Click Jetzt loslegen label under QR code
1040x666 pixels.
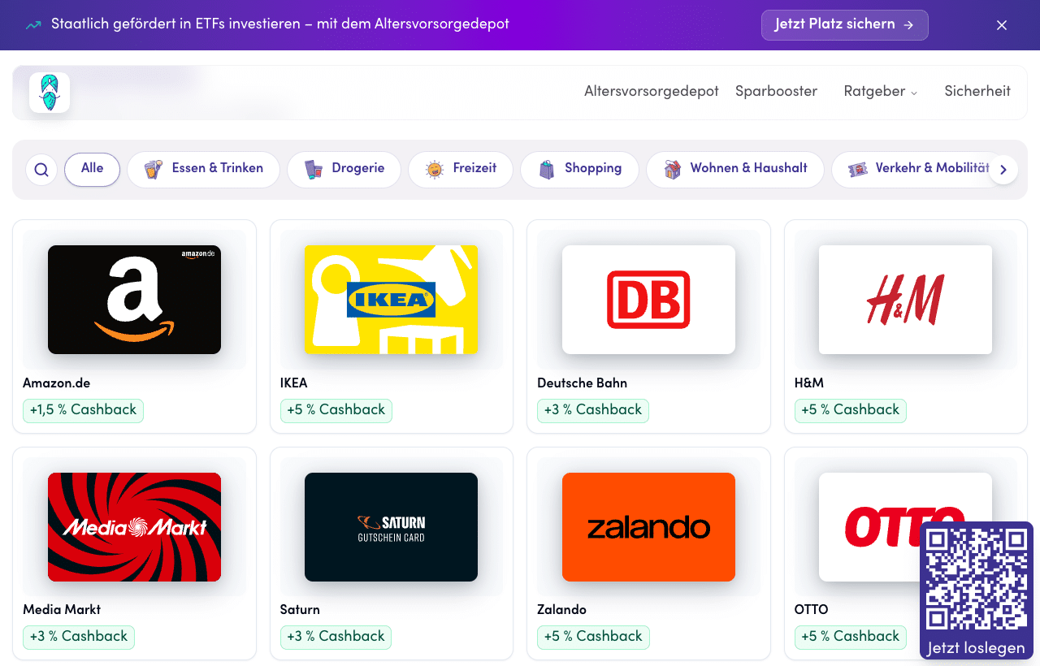(976, 648)
